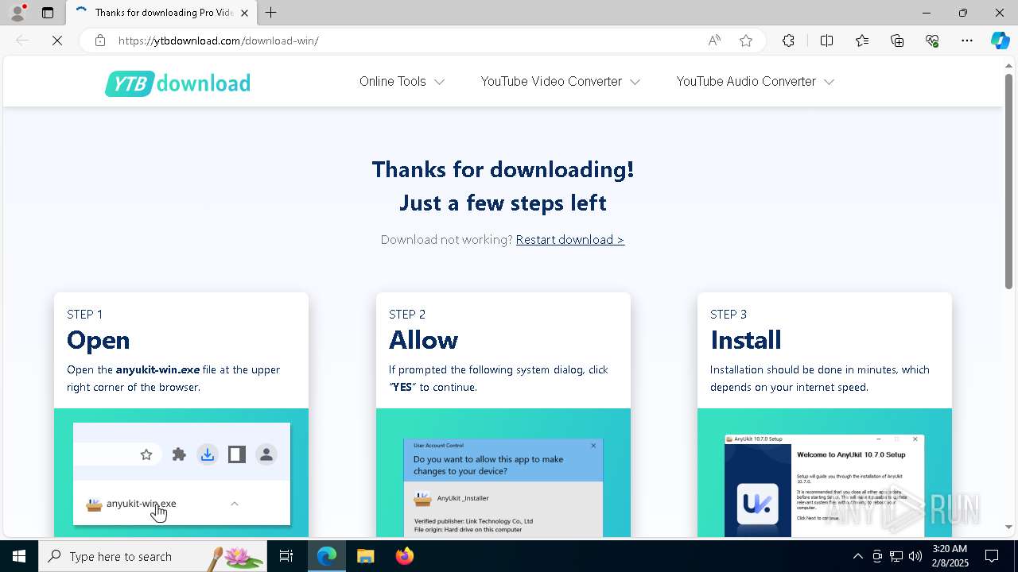This screenshot has height=572, width=1018.
Task: Expand the Online Tools menu
Action: point(402,82)
